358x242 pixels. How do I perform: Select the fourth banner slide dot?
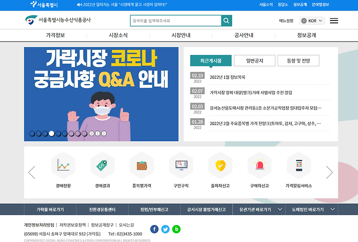coord(52,134)
